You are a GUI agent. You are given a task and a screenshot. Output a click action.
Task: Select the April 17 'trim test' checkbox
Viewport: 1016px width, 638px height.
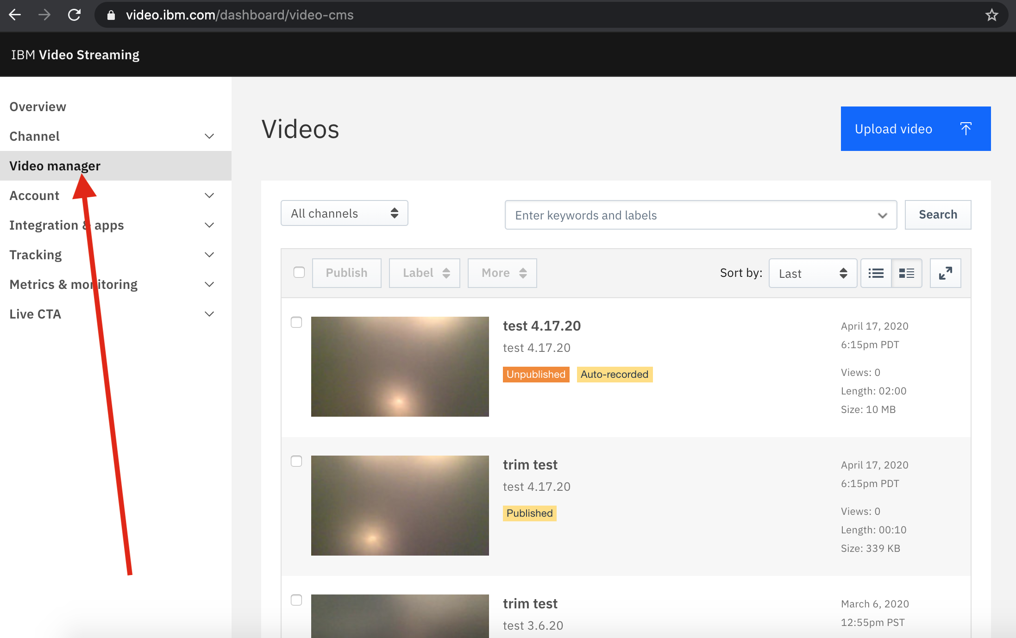[x=296, y=461]
